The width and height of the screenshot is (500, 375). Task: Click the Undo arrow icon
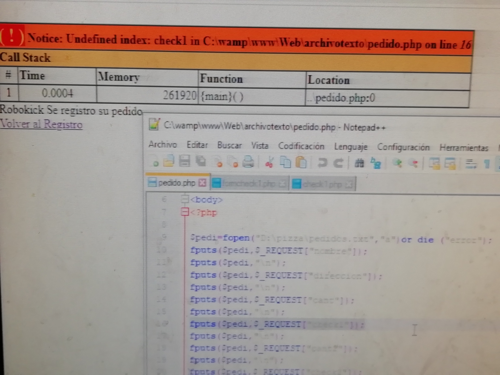click(322, 163)
